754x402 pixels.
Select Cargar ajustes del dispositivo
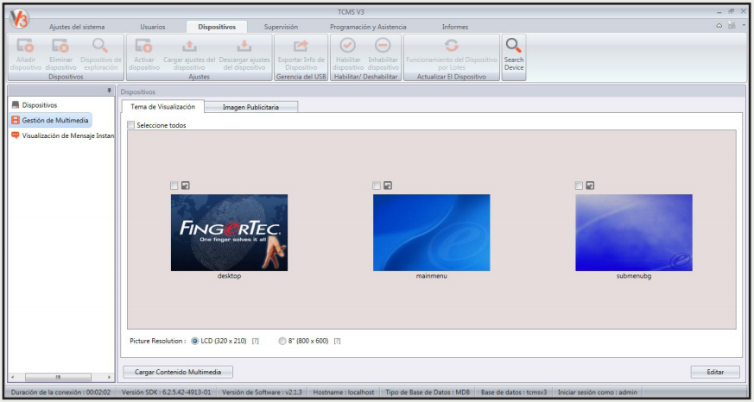click(x=189, y=53)
